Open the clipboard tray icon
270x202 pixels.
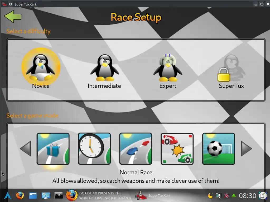[218, 195]
